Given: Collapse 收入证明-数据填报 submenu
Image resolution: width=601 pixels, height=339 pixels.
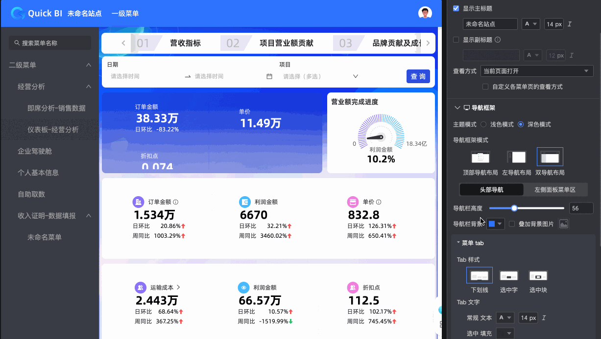Looking at the screenshot, I should point(89,216).
